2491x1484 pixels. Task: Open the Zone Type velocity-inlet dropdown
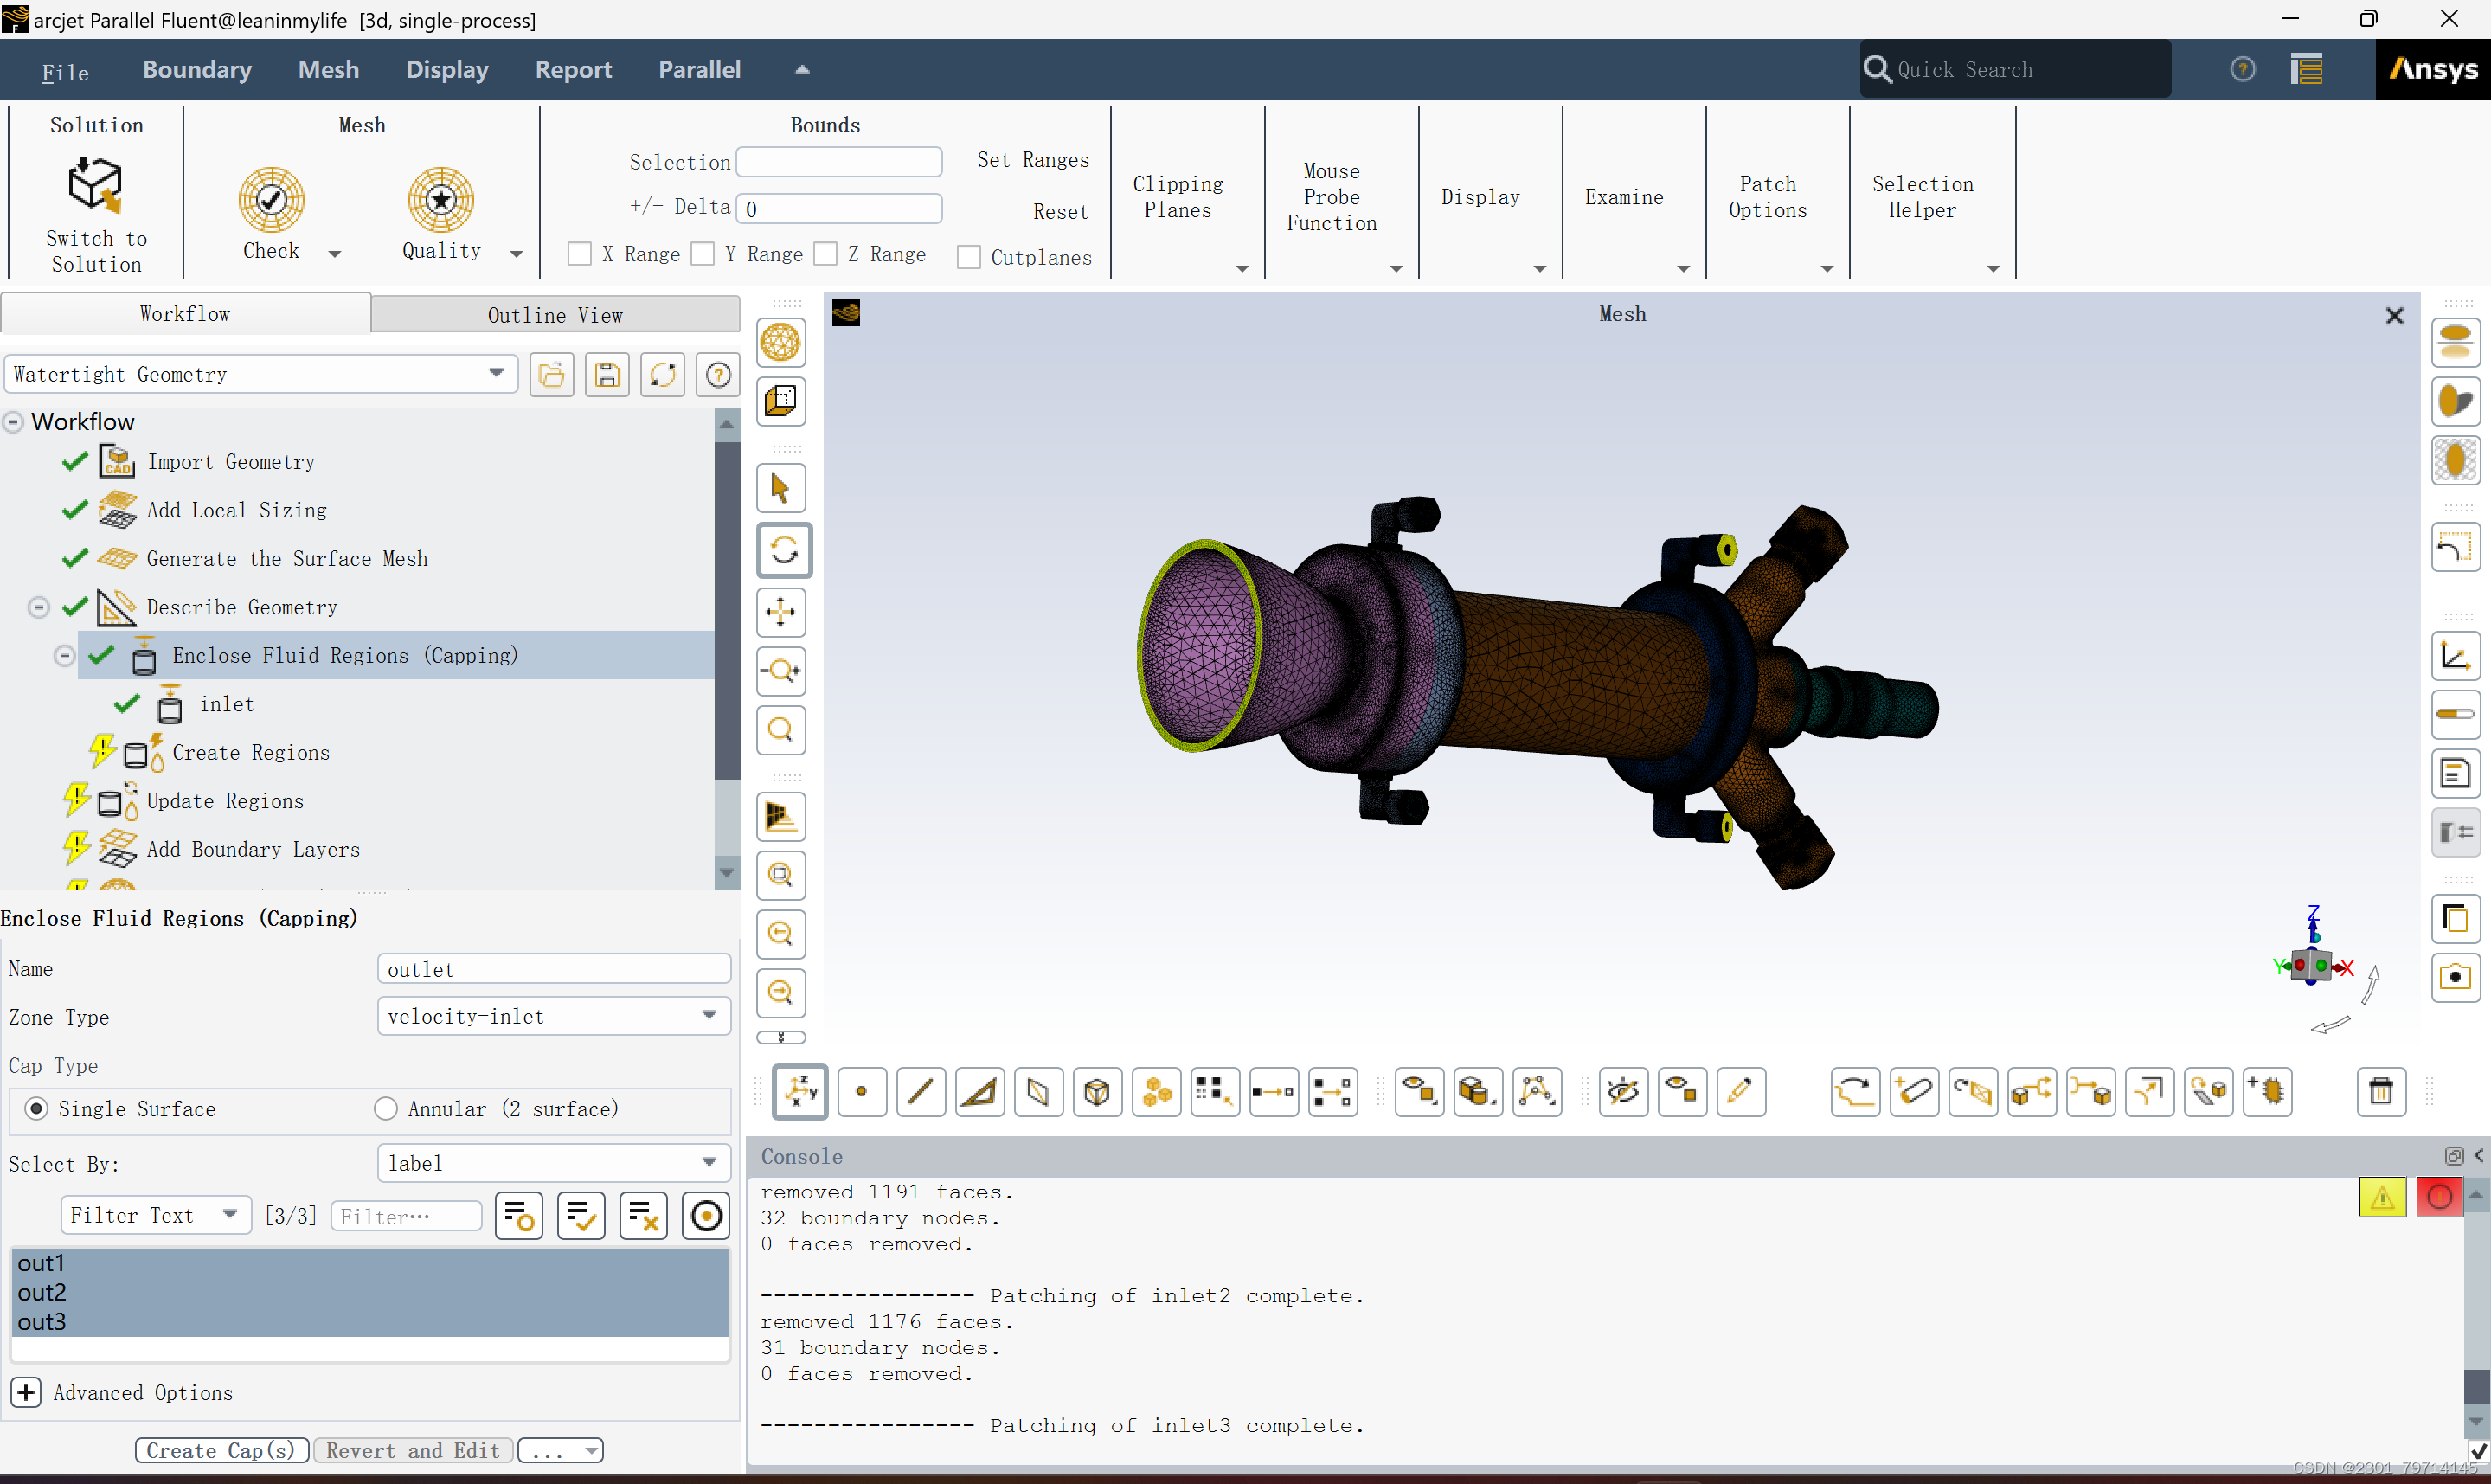[554, 1016]
